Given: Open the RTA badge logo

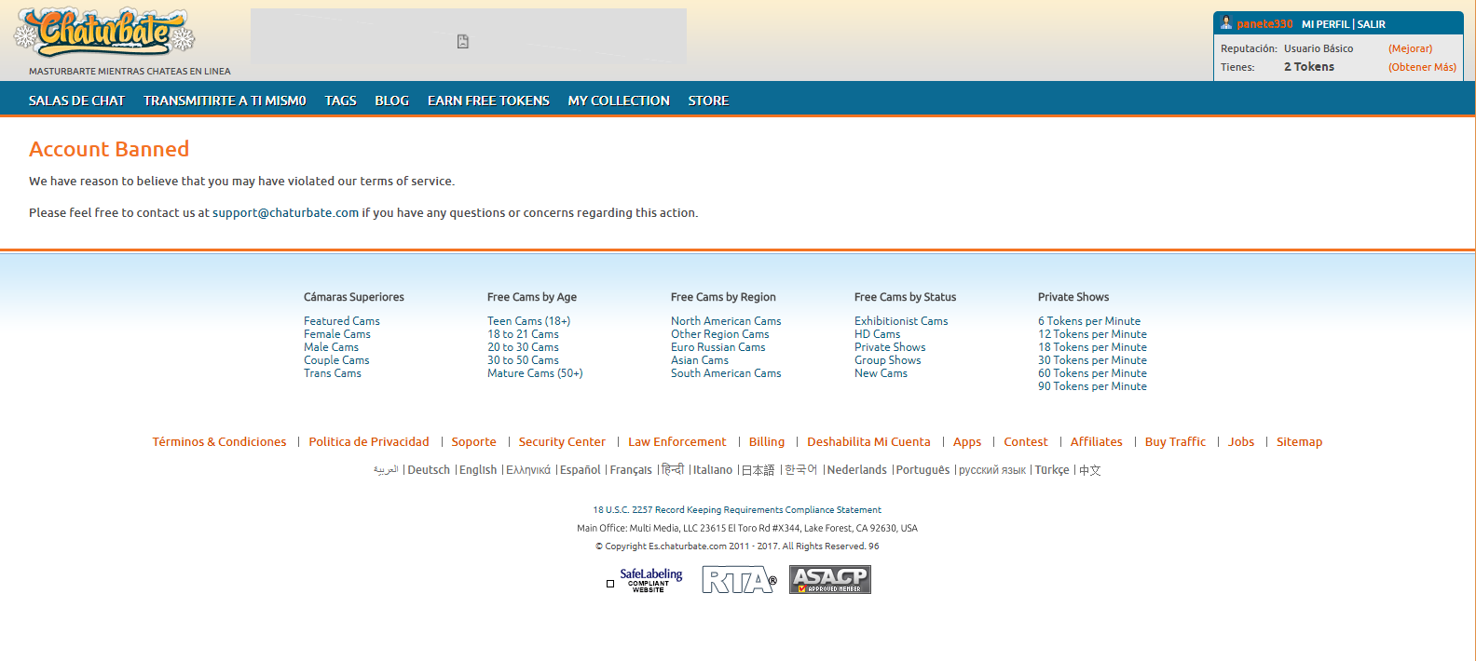Looking at the screenshot, I should tap(738, 580).
